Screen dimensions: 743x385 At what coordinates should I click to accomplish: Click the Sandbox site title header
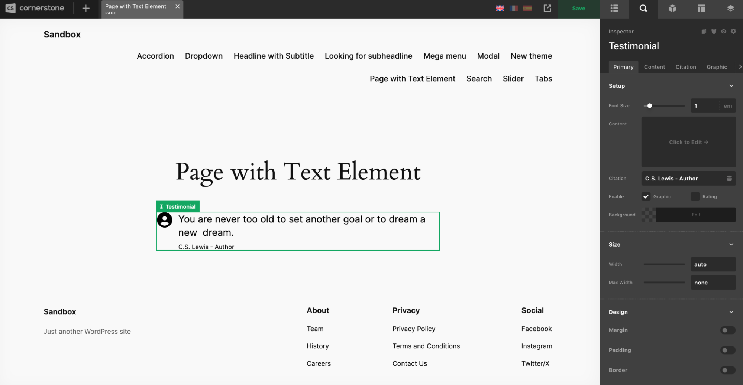tap(62, 35)
